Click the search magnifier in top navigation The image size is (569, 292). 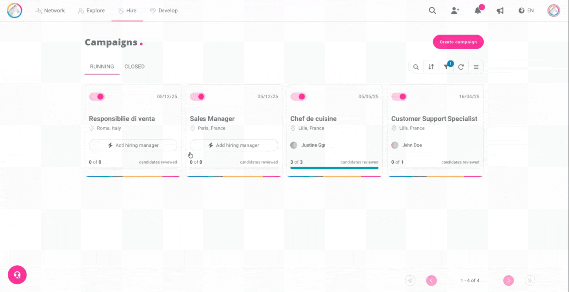point(432,10)
